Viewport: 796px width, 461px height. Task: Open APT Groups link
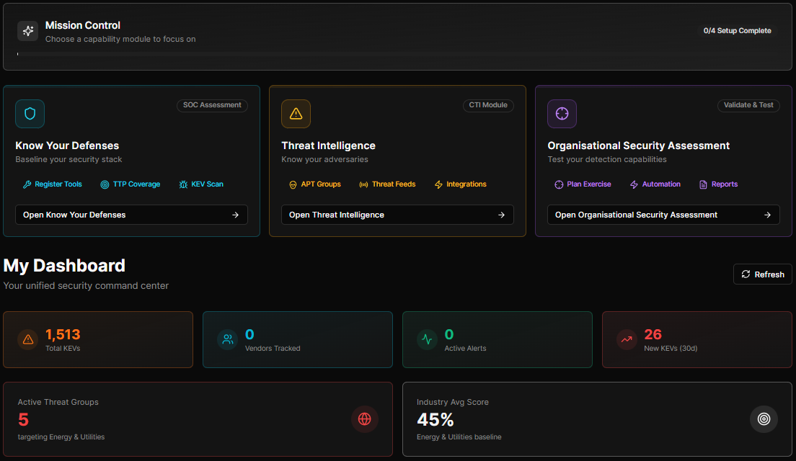[314, 184]
